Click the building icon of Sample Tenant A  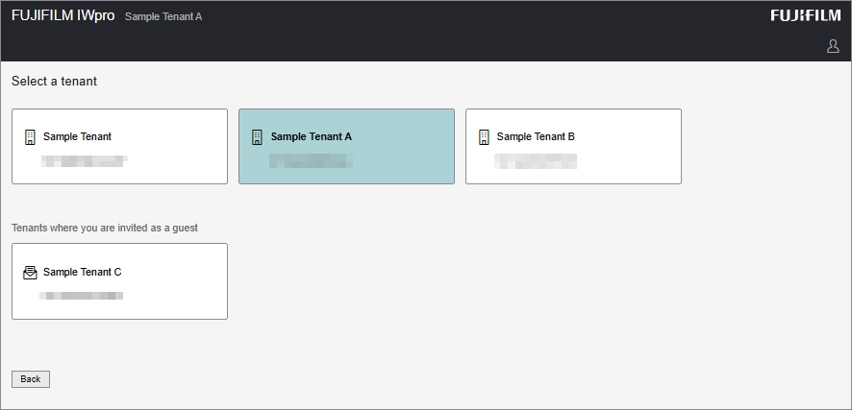coord(257,136)
